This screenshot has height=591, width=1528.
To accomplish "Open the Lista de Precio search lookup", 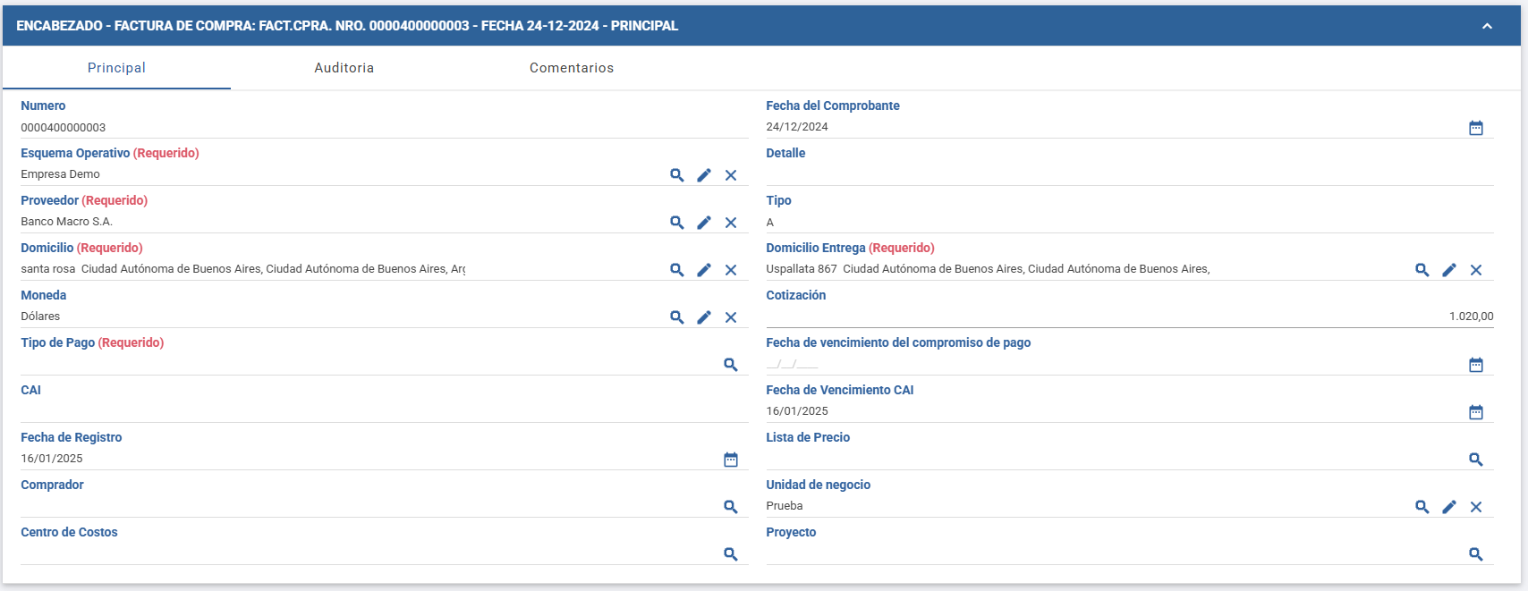I will click(x=1476, y=460).
